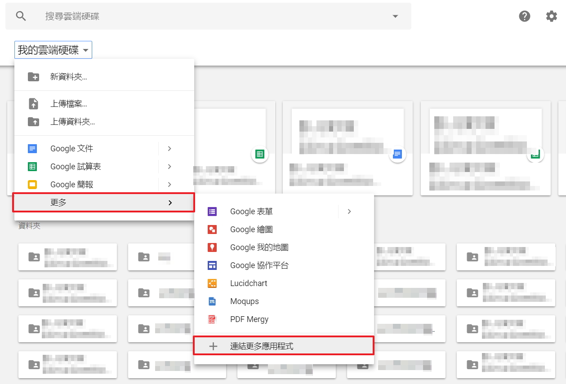Click the Google 表單 forms icon
The image size is (566, 384).
pos(212,212)
